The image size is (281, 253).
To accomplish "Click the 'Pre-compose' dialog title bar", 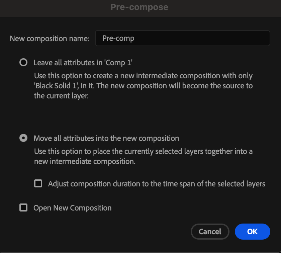I will 139,7.
